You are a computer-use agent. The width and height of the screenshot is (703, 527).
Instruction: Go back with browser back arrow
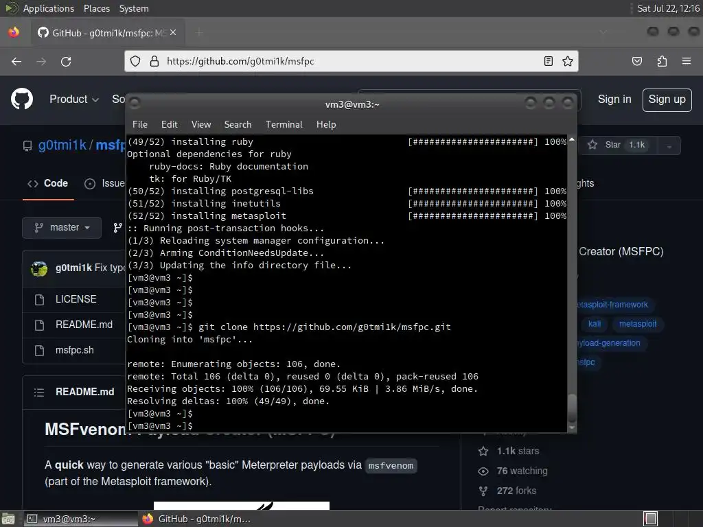(16, 61)
